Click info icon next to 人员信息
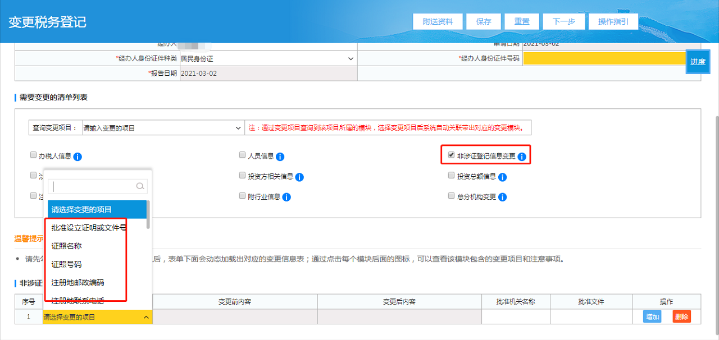The width and height of the screenshot is (719, 340). (x=280, y=157)
